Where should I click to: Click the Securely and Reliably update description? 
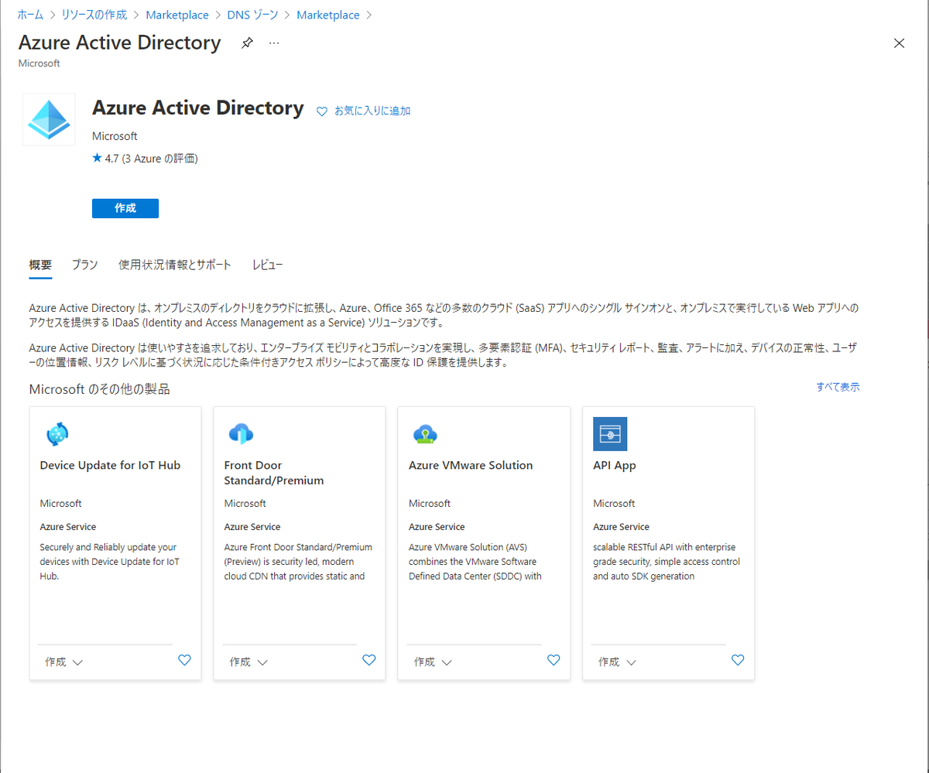pos(109,562)
